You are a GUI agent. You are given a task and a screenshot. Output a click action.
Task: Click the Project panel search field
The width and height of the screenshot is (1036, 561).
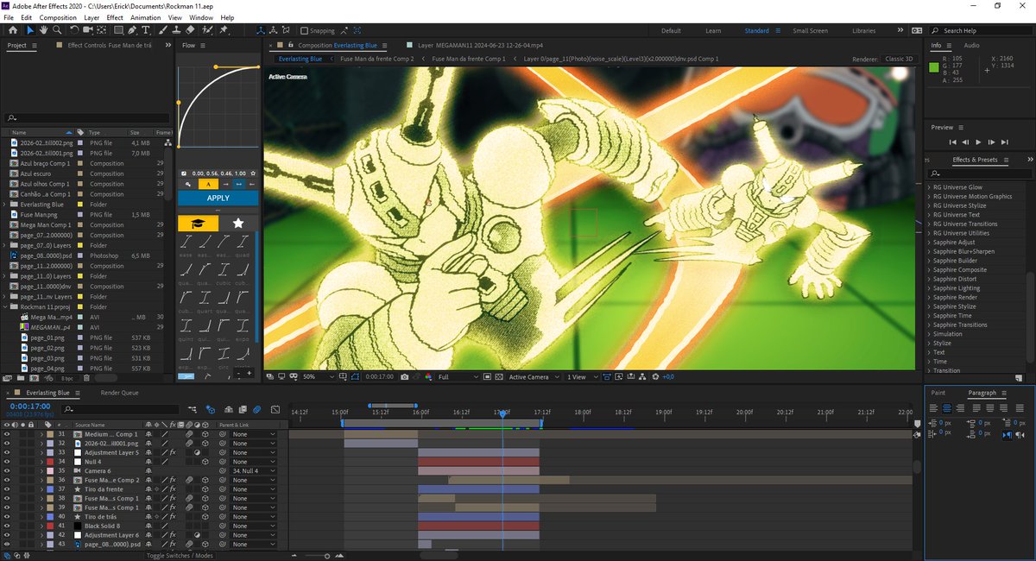tap(86, 117)
